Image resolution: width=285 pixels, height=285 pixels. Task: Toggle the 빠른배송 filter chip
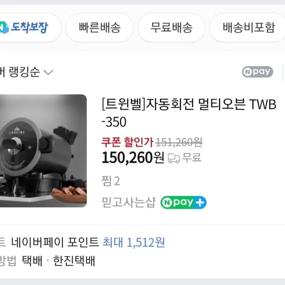click(99, 28)
